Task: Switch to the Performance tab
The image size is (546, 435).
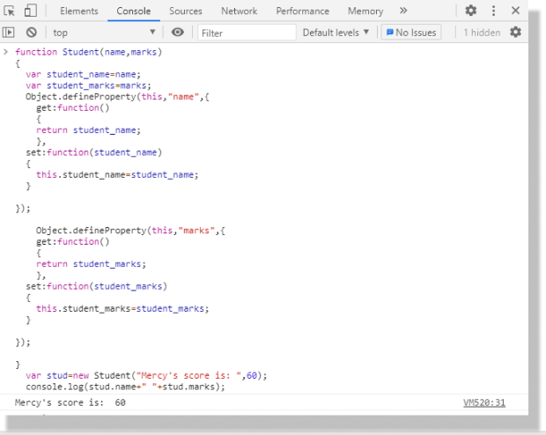Action: pos(303,11)
